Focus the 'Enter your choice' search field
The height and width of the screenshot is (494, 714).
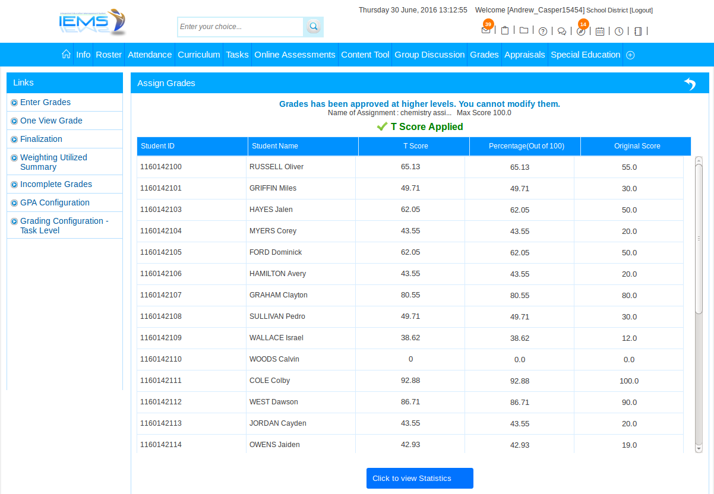point(240,27)
